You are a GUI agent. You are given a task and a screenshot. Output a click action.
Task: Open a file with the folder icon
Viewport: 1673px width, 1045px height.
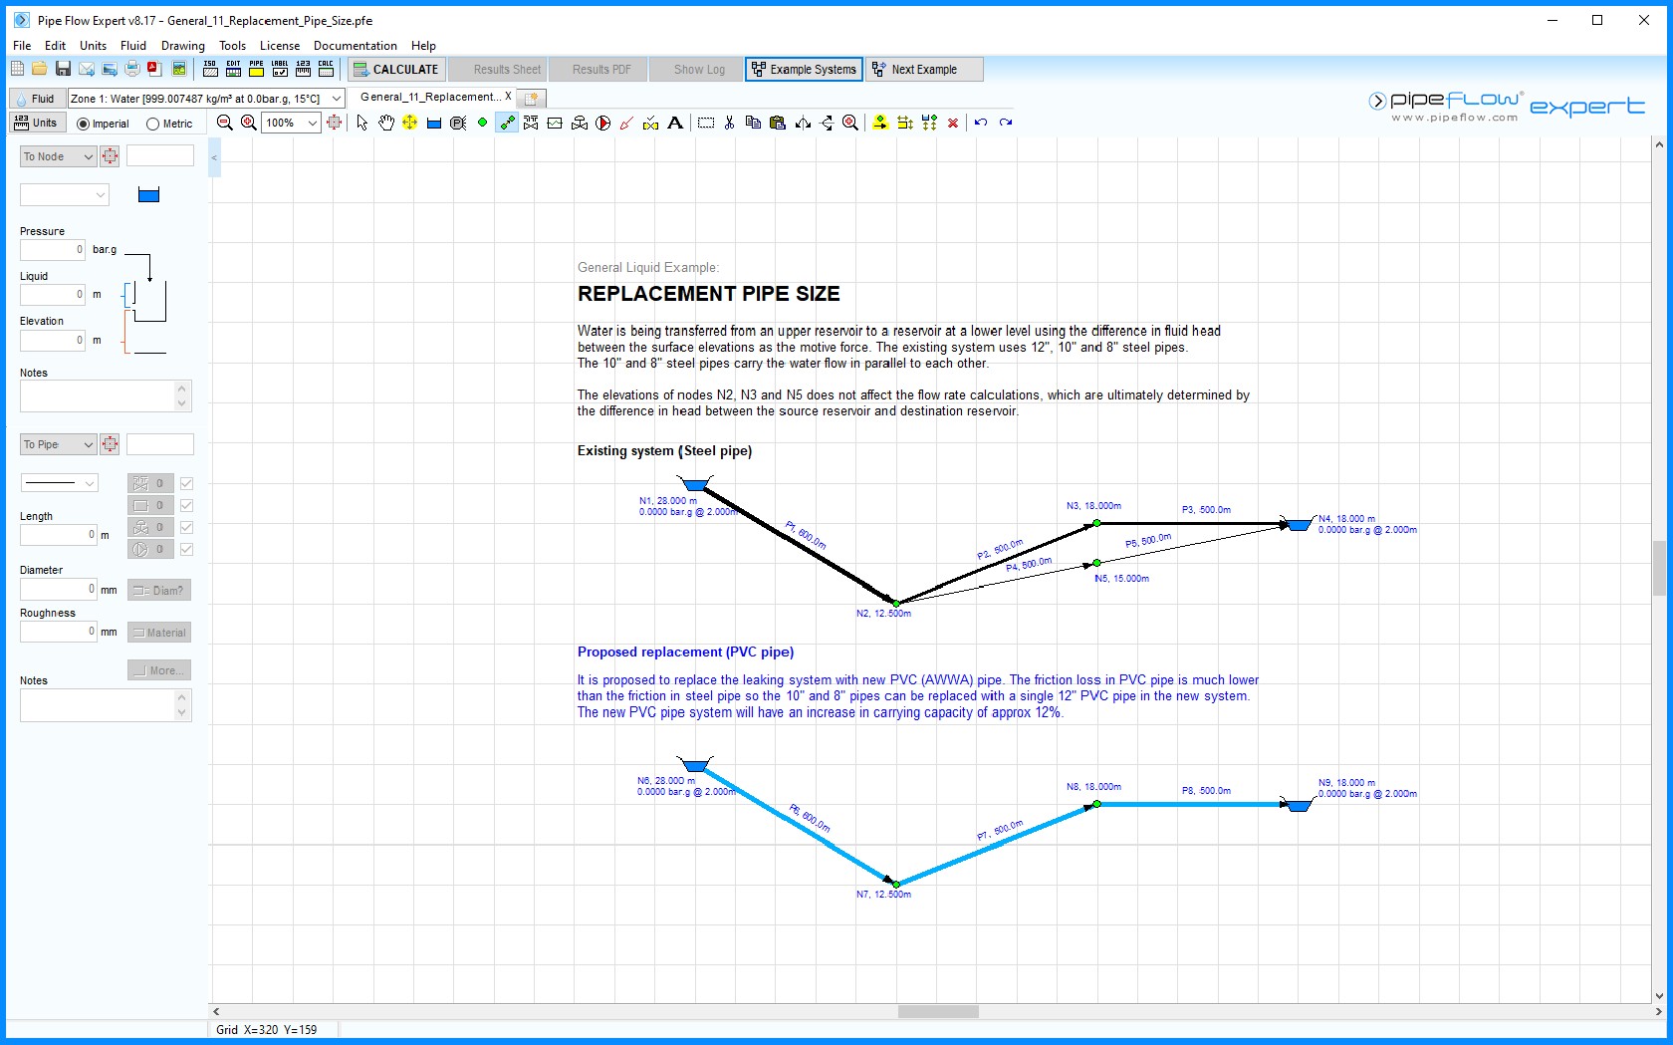pos(39,69)
